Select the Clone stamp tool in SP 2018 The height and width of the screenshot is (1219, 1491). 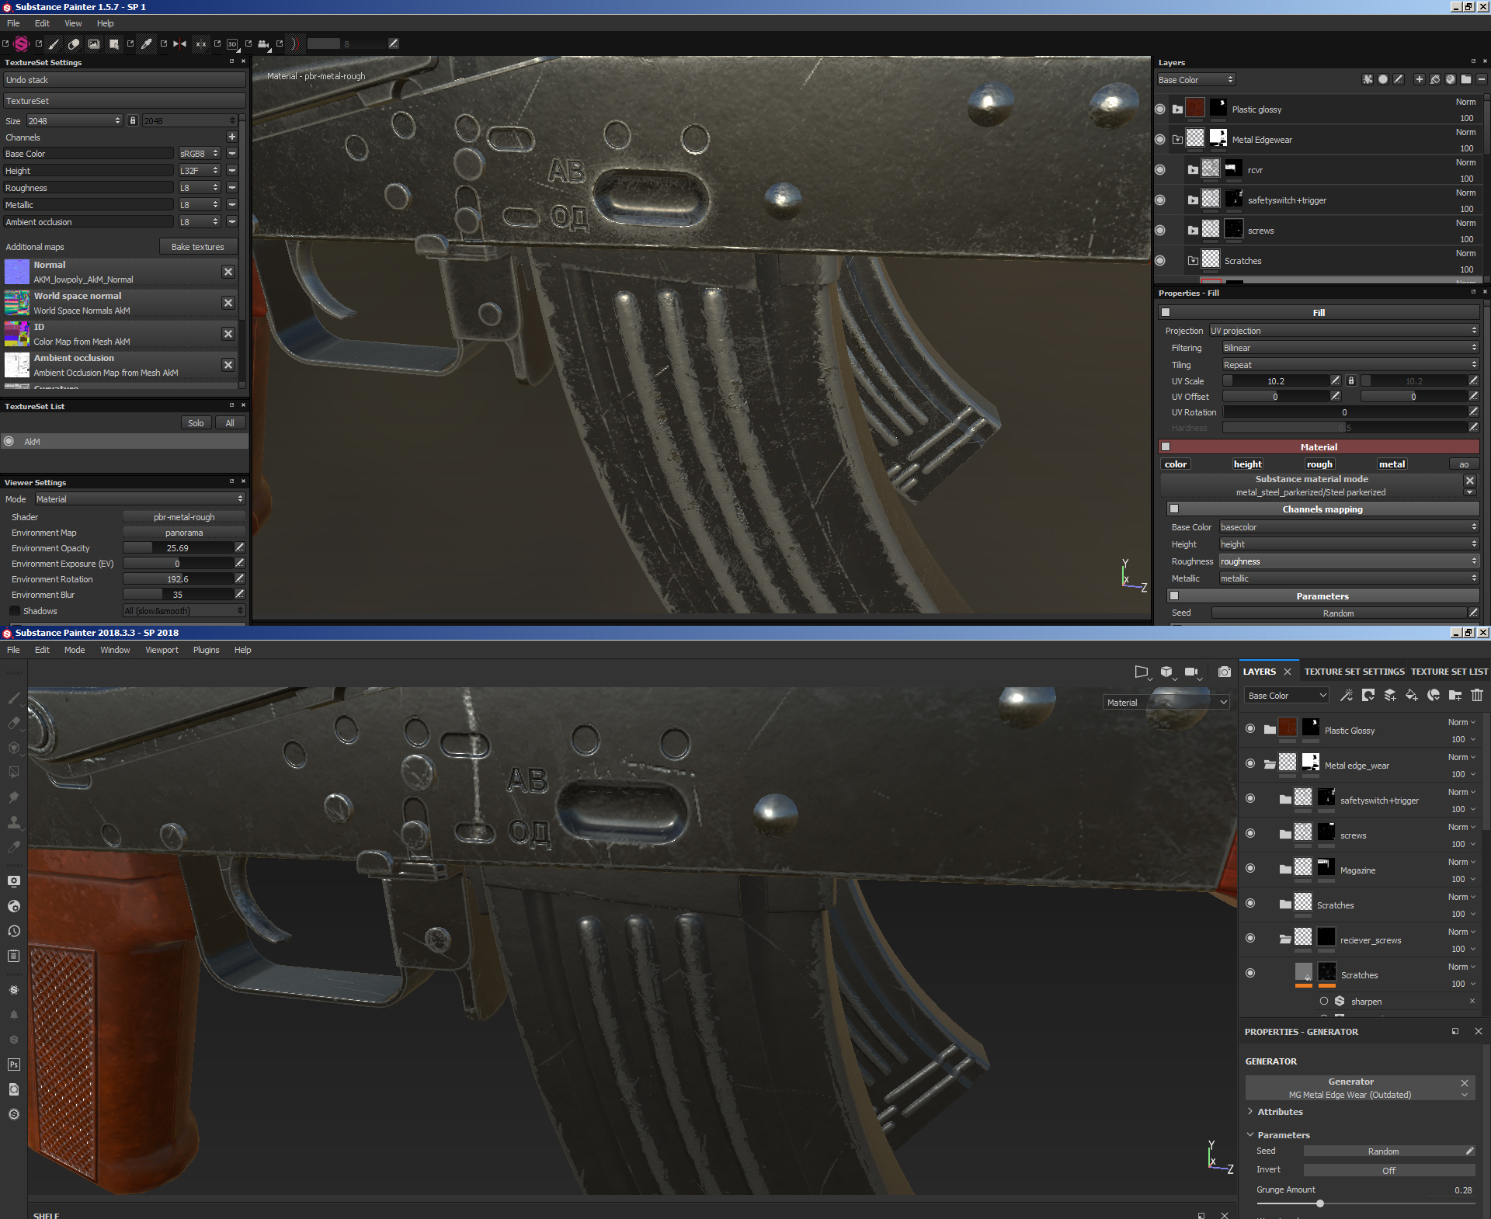(x=14, y=822)
